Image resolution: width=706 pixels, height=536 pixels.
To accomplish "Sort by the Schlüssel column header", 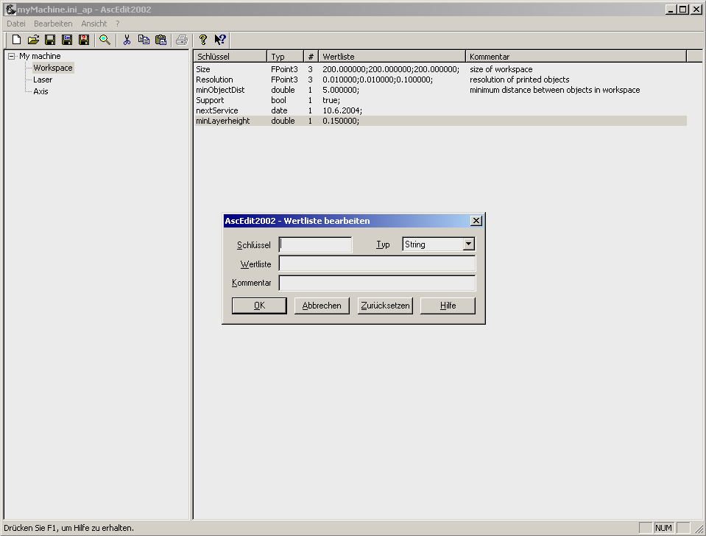I will click(x=230, y=56).
